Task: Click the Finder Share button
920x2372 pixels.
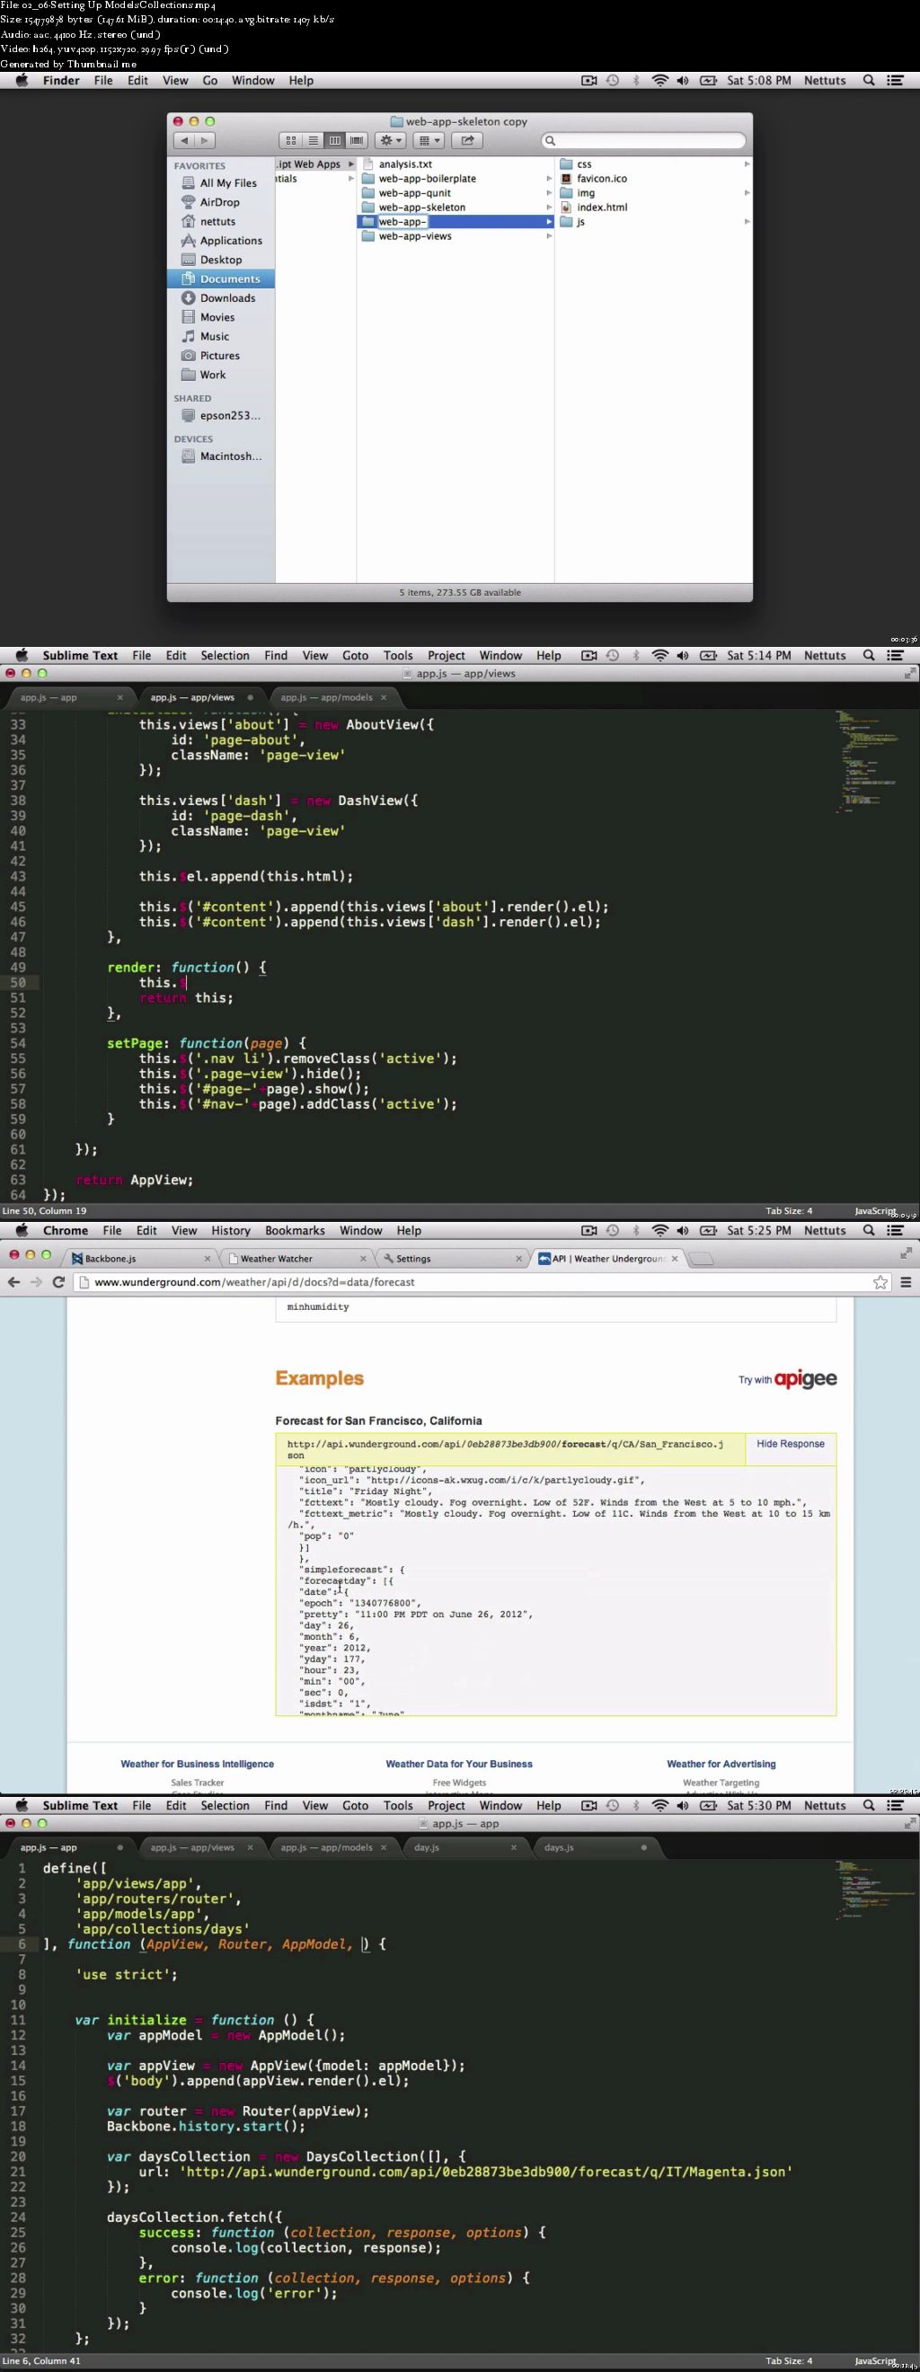Action: (x=467, y=140)
